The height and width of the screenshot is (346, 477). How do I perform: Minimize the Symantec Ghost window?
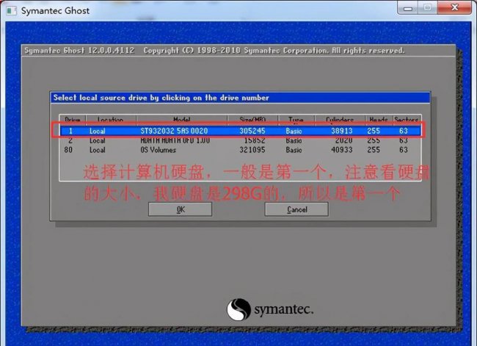407,7
